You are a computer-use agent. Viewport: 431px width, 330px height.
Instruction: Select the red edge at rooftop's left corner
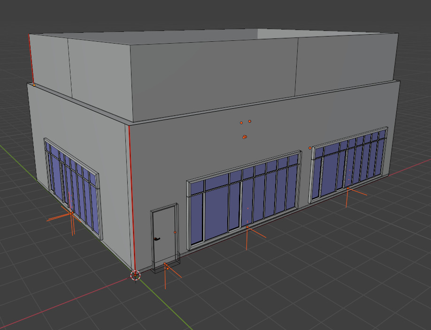click(31, 59)
